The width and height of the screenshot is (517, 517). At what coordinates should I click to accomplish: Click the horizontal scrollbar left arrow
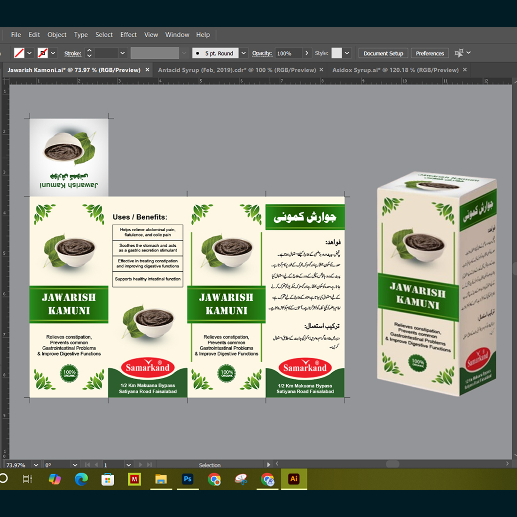[x=277, y=463]
